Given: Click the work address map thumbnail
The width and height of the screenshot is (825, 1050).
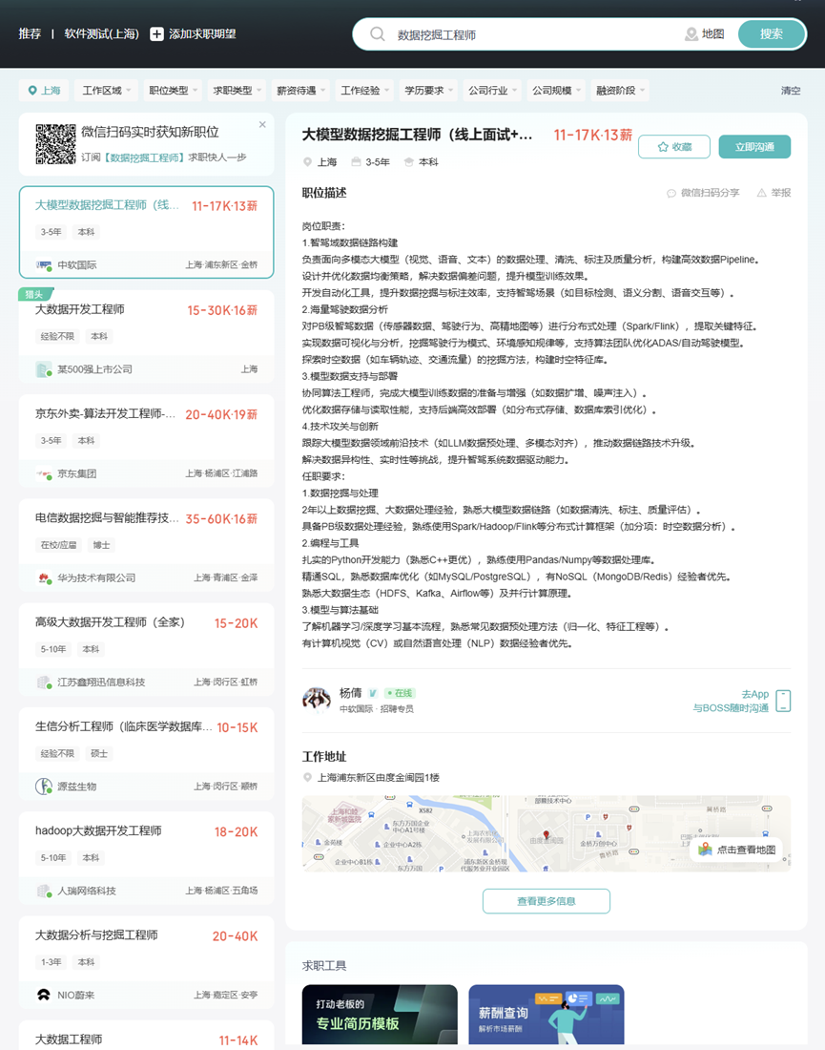Looking at the screenshot, I should 546,833.
